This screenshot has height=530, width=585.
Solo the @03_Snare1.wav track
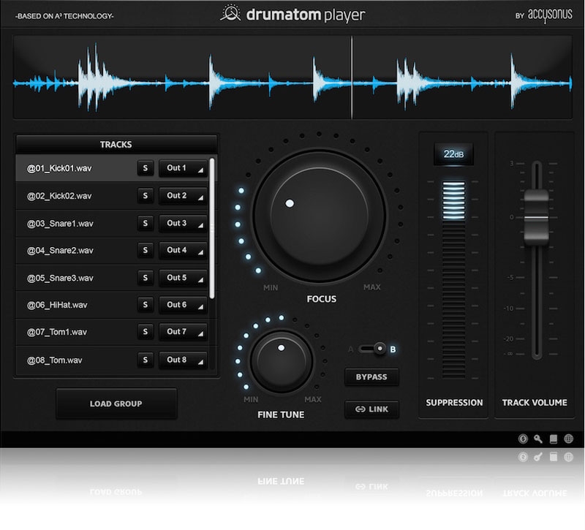click(145, 223)
